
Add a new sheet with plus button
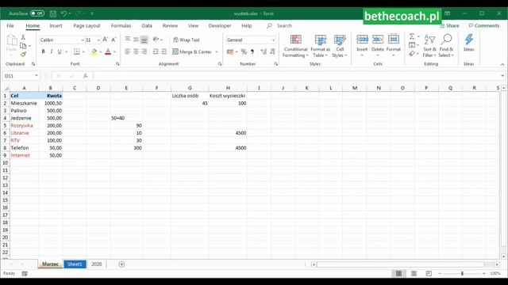coord(121,264)
